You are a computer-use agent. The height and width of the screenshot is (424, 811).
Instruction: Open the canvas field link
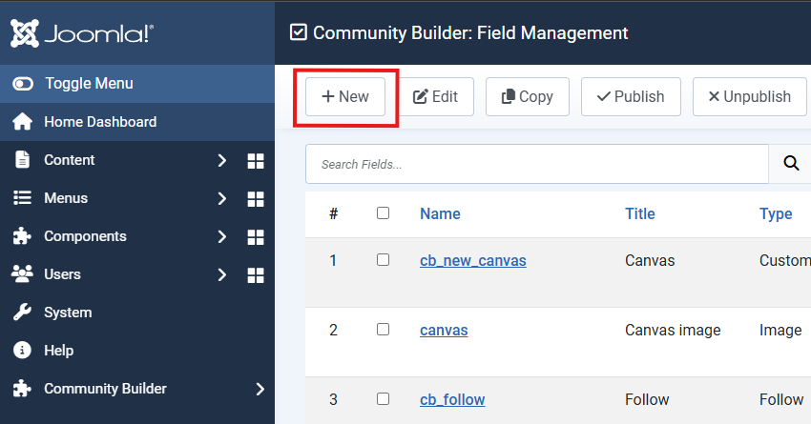(x=444, y=331)
